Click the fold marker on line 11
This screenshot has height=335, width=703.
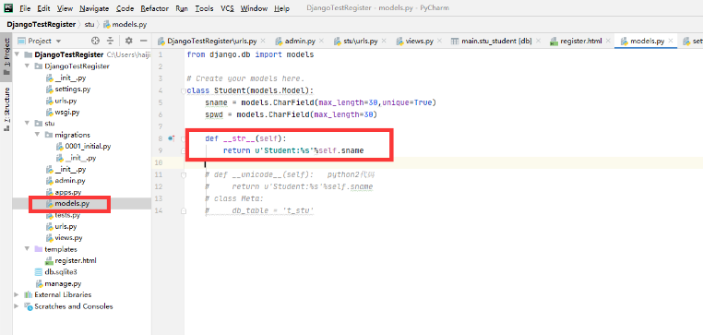(183, 175)
